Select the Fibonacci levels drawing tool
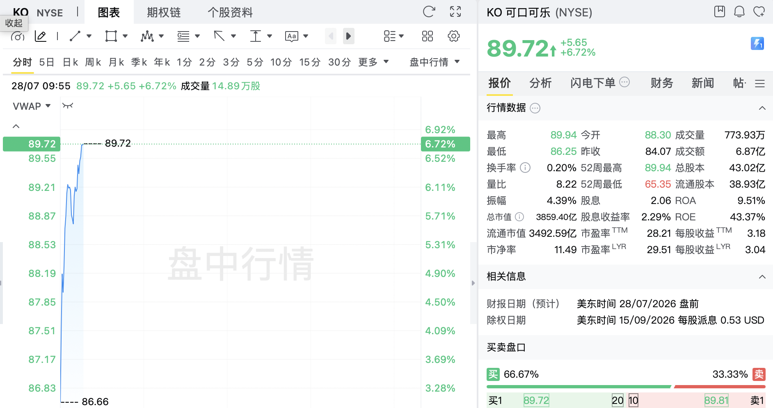The height and width of the screenshot is (408, 773). (x=183, y=36)
